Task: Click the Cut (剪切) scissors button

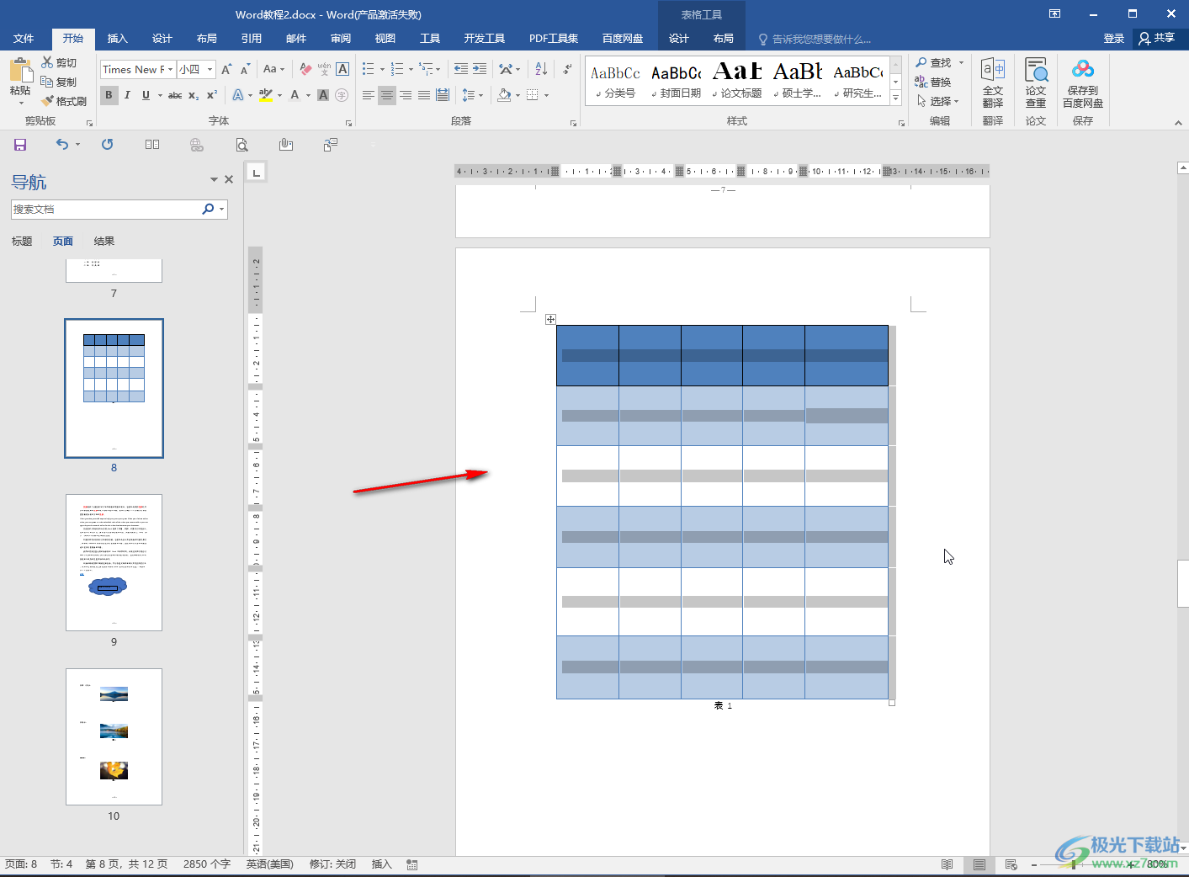Action: point(59,63)
